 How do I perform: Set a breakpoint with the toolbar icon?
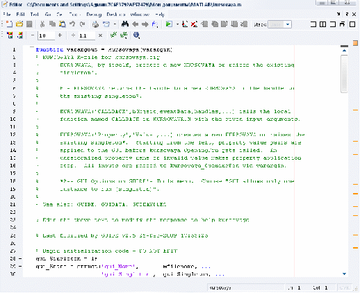(x=185, y=24)
